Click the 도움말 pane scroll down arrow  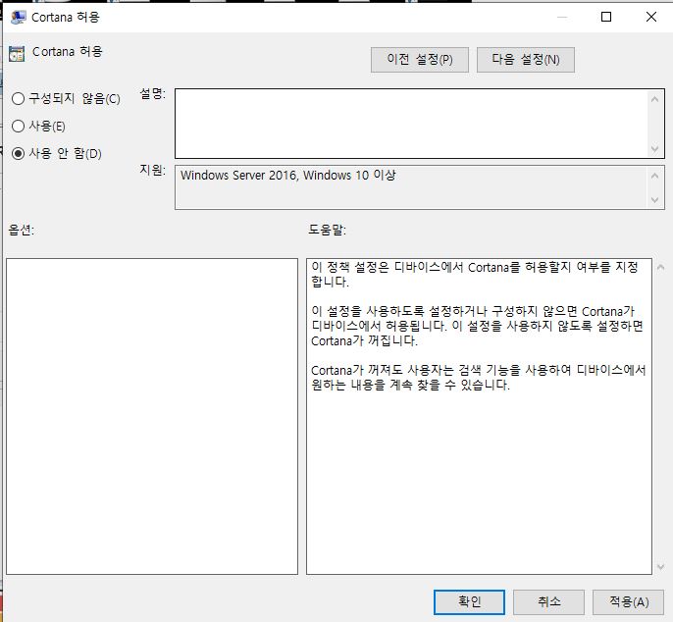tap(660, 567)
